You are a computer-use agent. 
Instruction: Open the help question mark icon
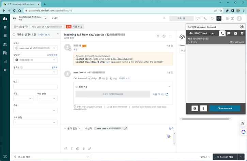232,18
